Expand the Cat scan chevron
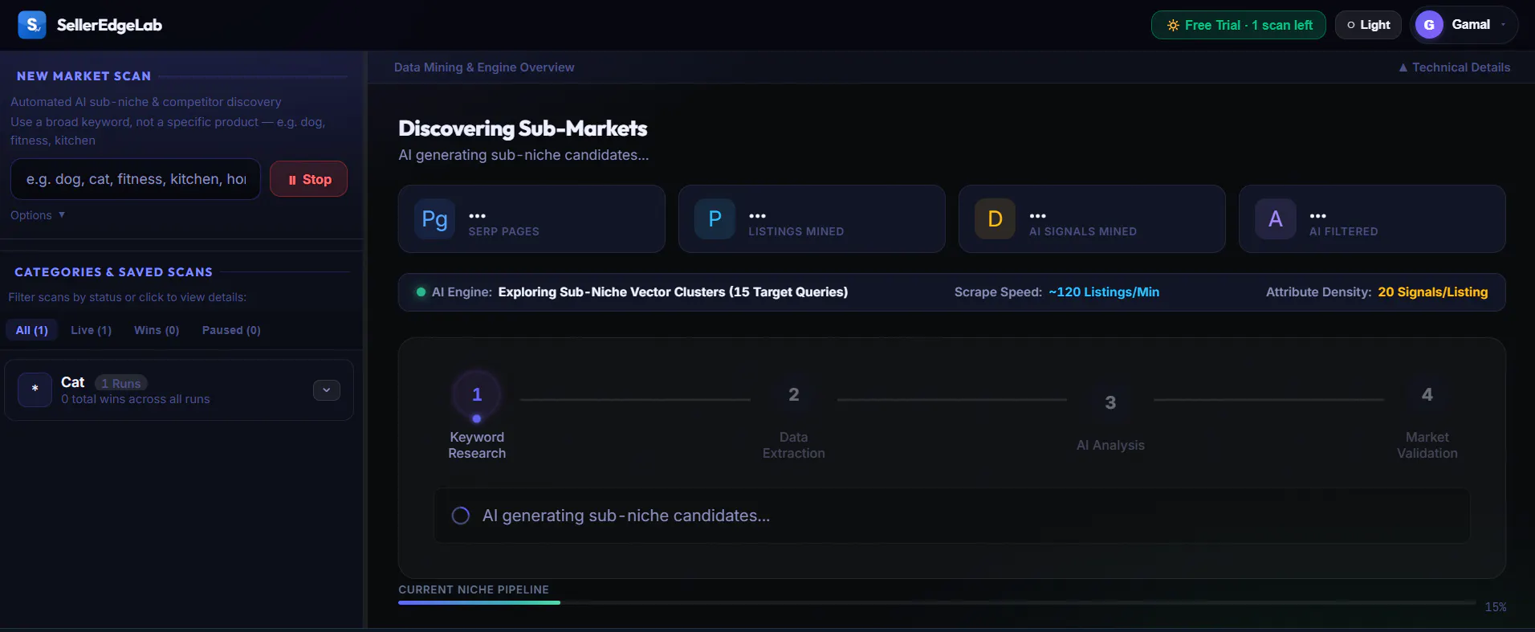 tap(326, 390)
